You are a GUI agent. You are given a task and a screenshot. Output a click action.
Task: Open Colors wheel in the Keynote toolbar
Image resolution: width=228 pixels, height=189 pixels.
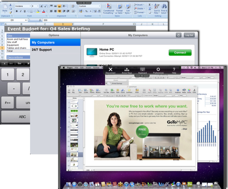(189, 91)
